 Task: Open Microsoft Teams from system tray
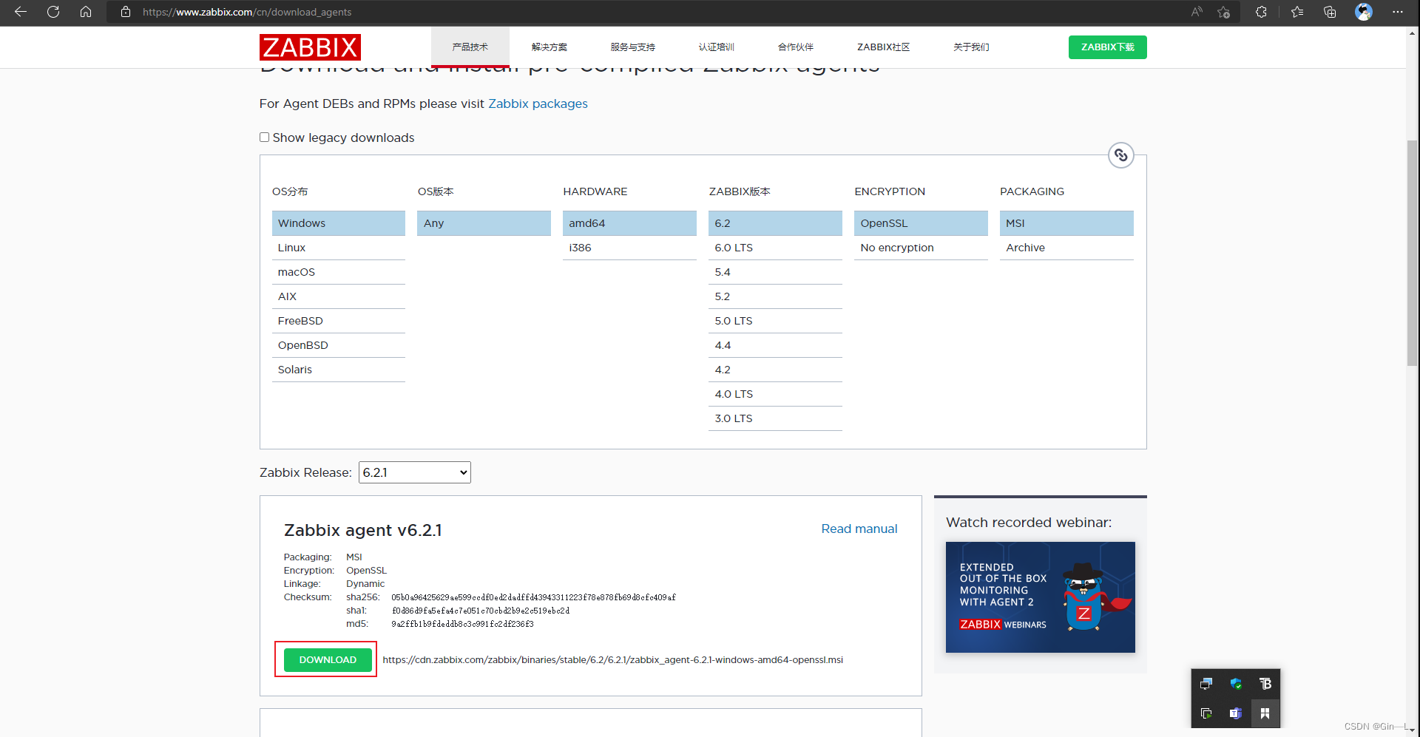click(x=1236, y=713)
